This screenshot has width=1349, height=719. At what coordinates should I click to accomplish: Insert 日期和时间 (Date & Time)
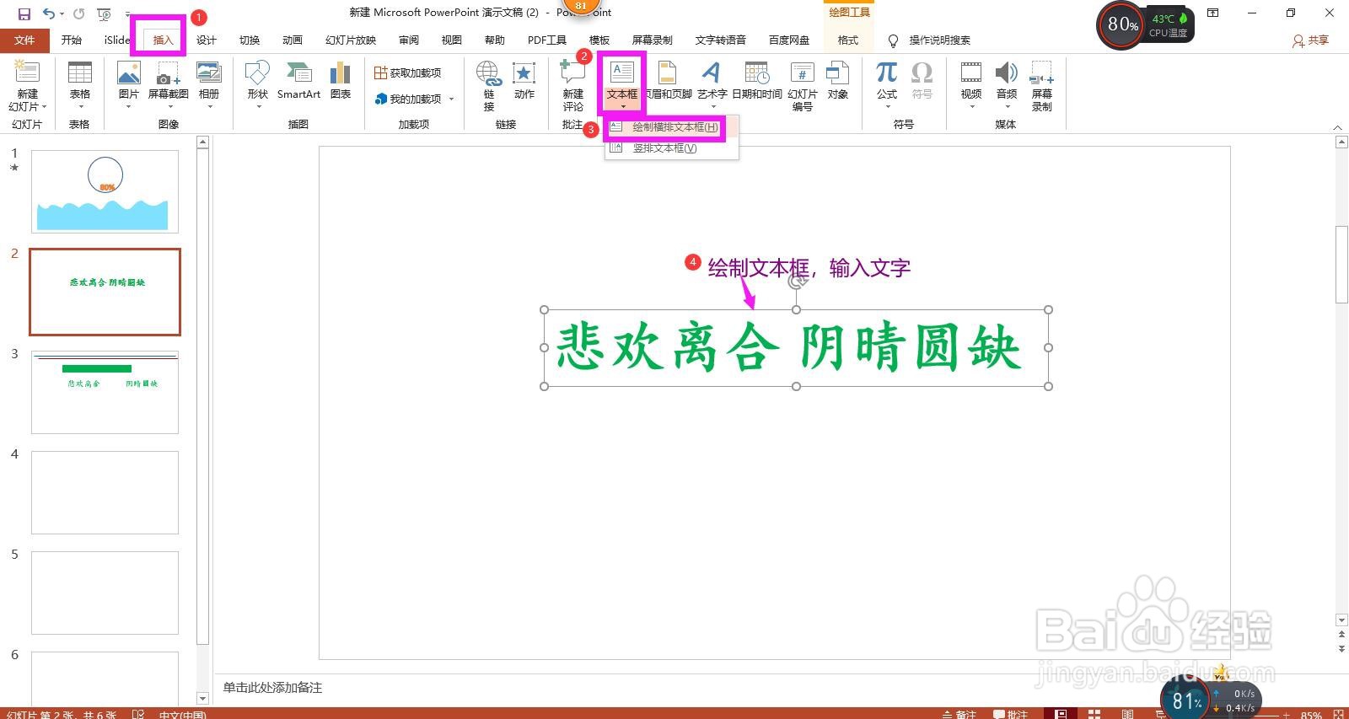tap(757, 80)
